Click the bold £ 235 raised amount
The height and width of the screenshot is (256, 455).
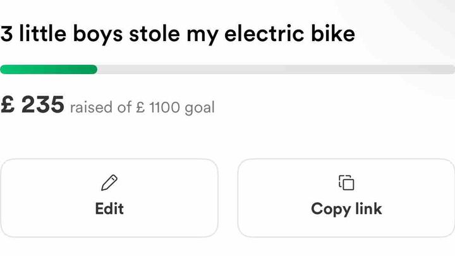[x=32, y=104]
